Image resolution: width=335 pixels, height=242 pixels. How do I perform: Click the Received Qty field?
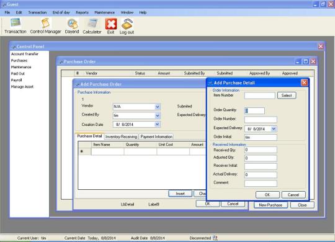click(261, 150)
